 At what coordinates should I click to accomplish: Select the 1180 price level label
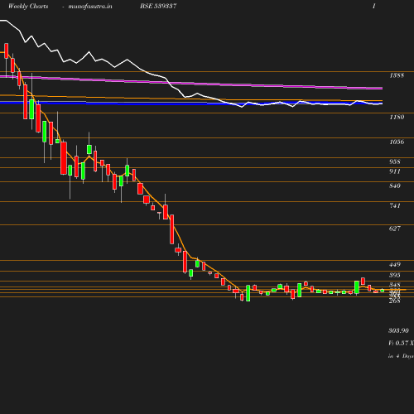(397, 117)
